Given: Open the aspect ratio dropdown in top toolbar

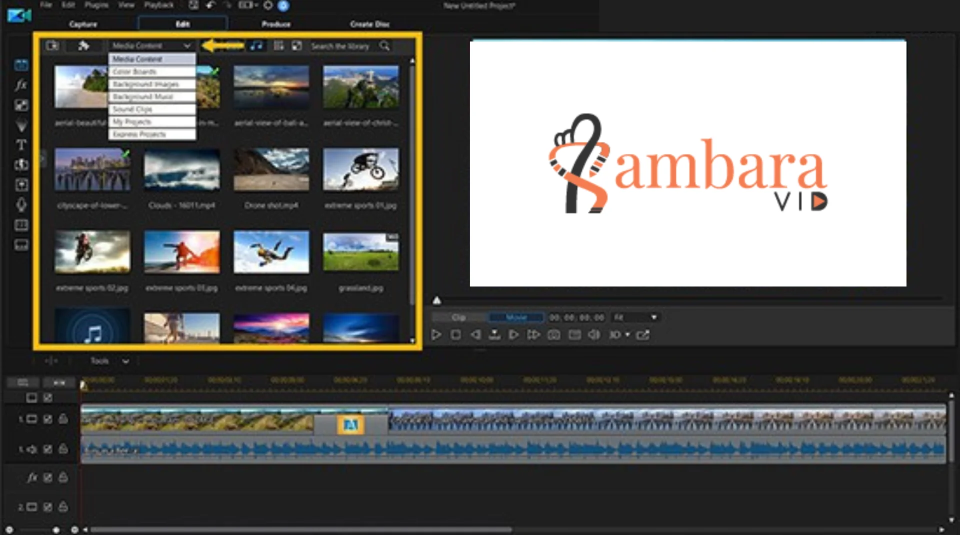Looking at the screenshot, I should (x=247, y=5).
